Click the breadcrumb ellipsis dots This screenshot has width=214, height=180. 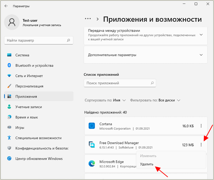tap(88, 19)
